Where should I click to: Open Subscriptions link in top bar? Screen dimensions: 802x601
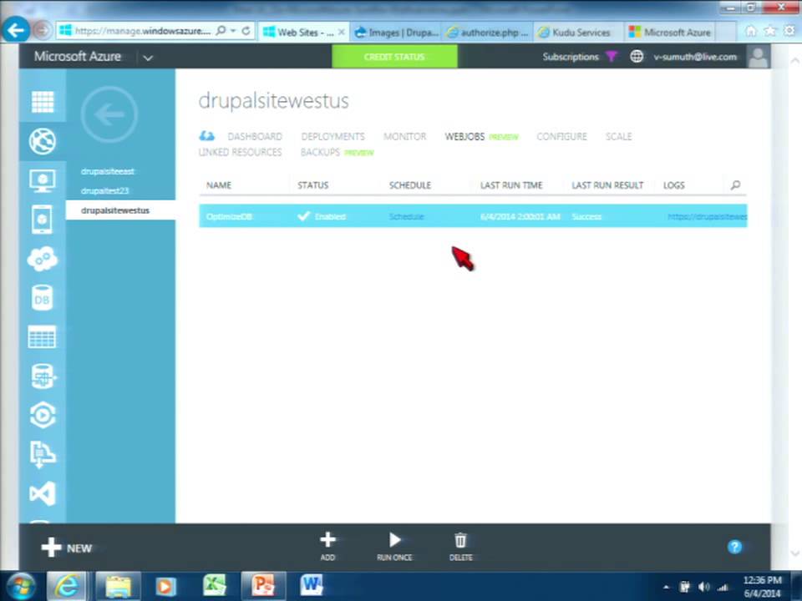[571, 57]
